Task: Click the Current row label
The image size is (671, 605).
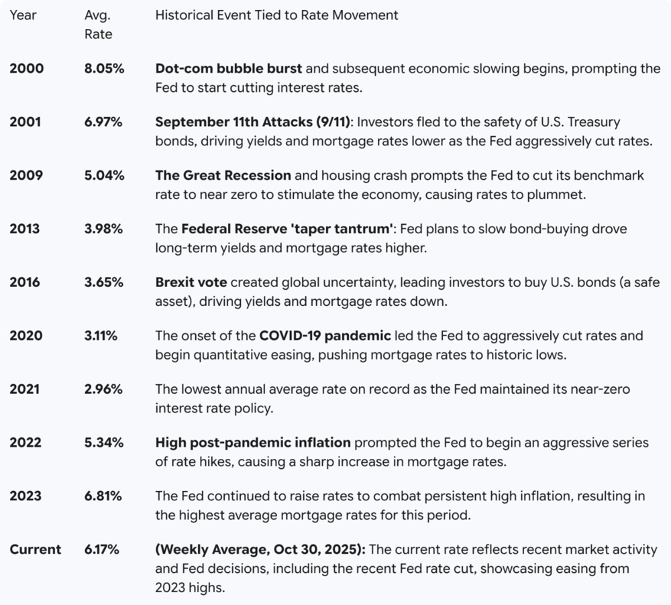Action: coord(35,550)
